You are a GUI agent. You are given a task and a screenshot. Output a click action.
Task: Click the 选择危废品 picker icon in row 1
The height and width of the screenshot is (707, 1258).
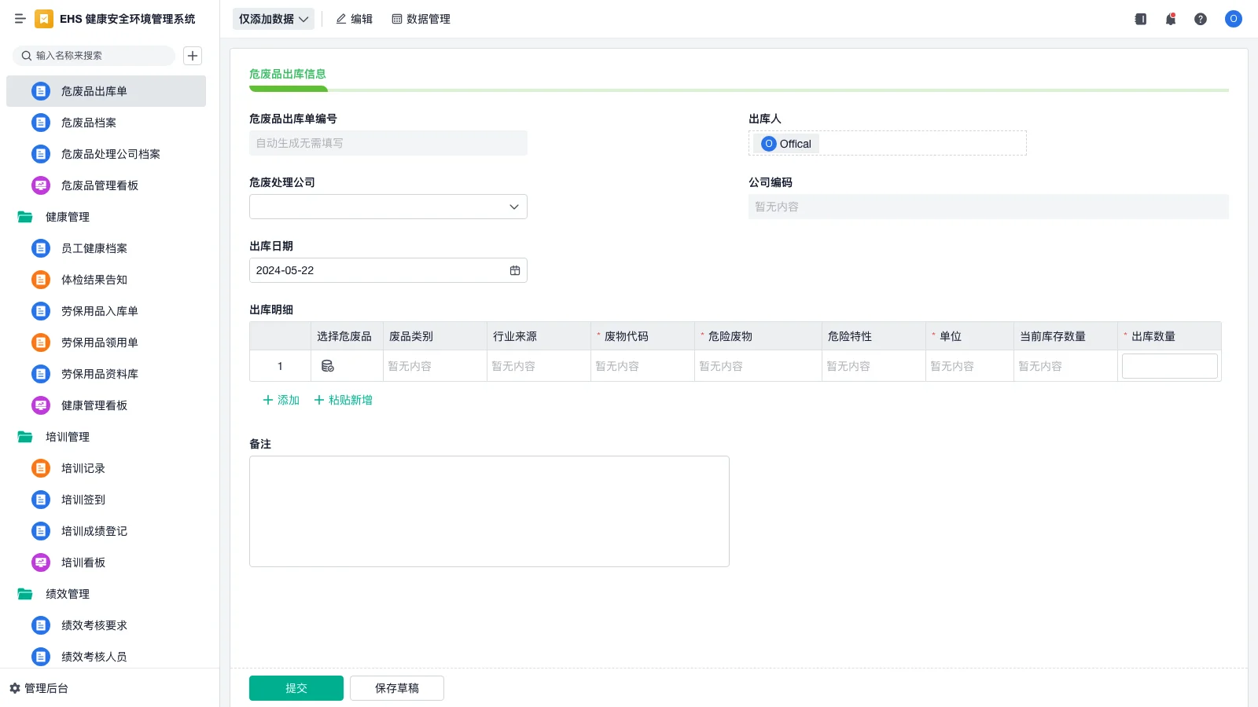[326, 365]
